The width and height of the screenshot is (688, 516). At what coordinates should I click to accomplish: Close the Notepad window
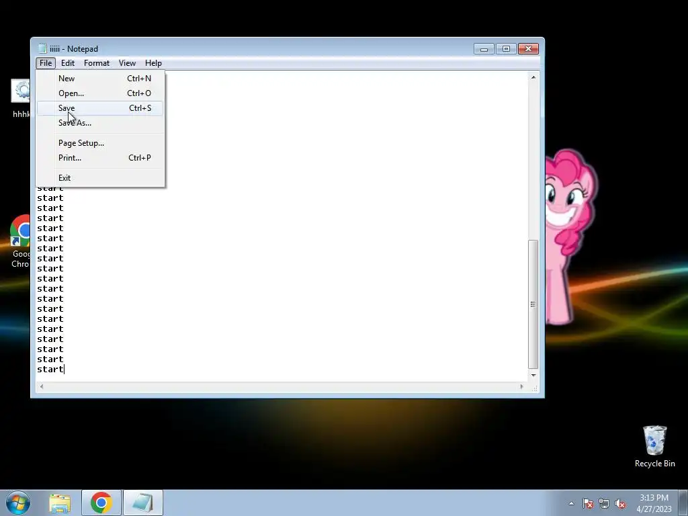point(528,48)
